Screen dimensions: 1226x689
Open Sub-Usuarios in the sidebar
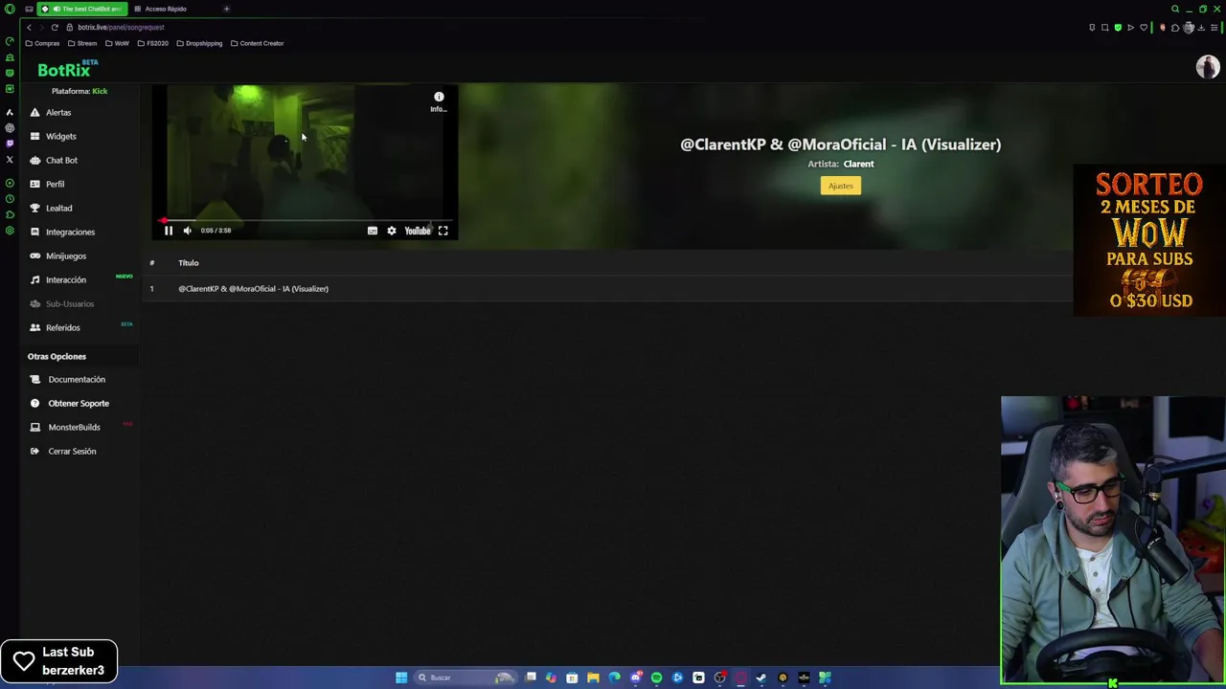(x=70, y=303)
